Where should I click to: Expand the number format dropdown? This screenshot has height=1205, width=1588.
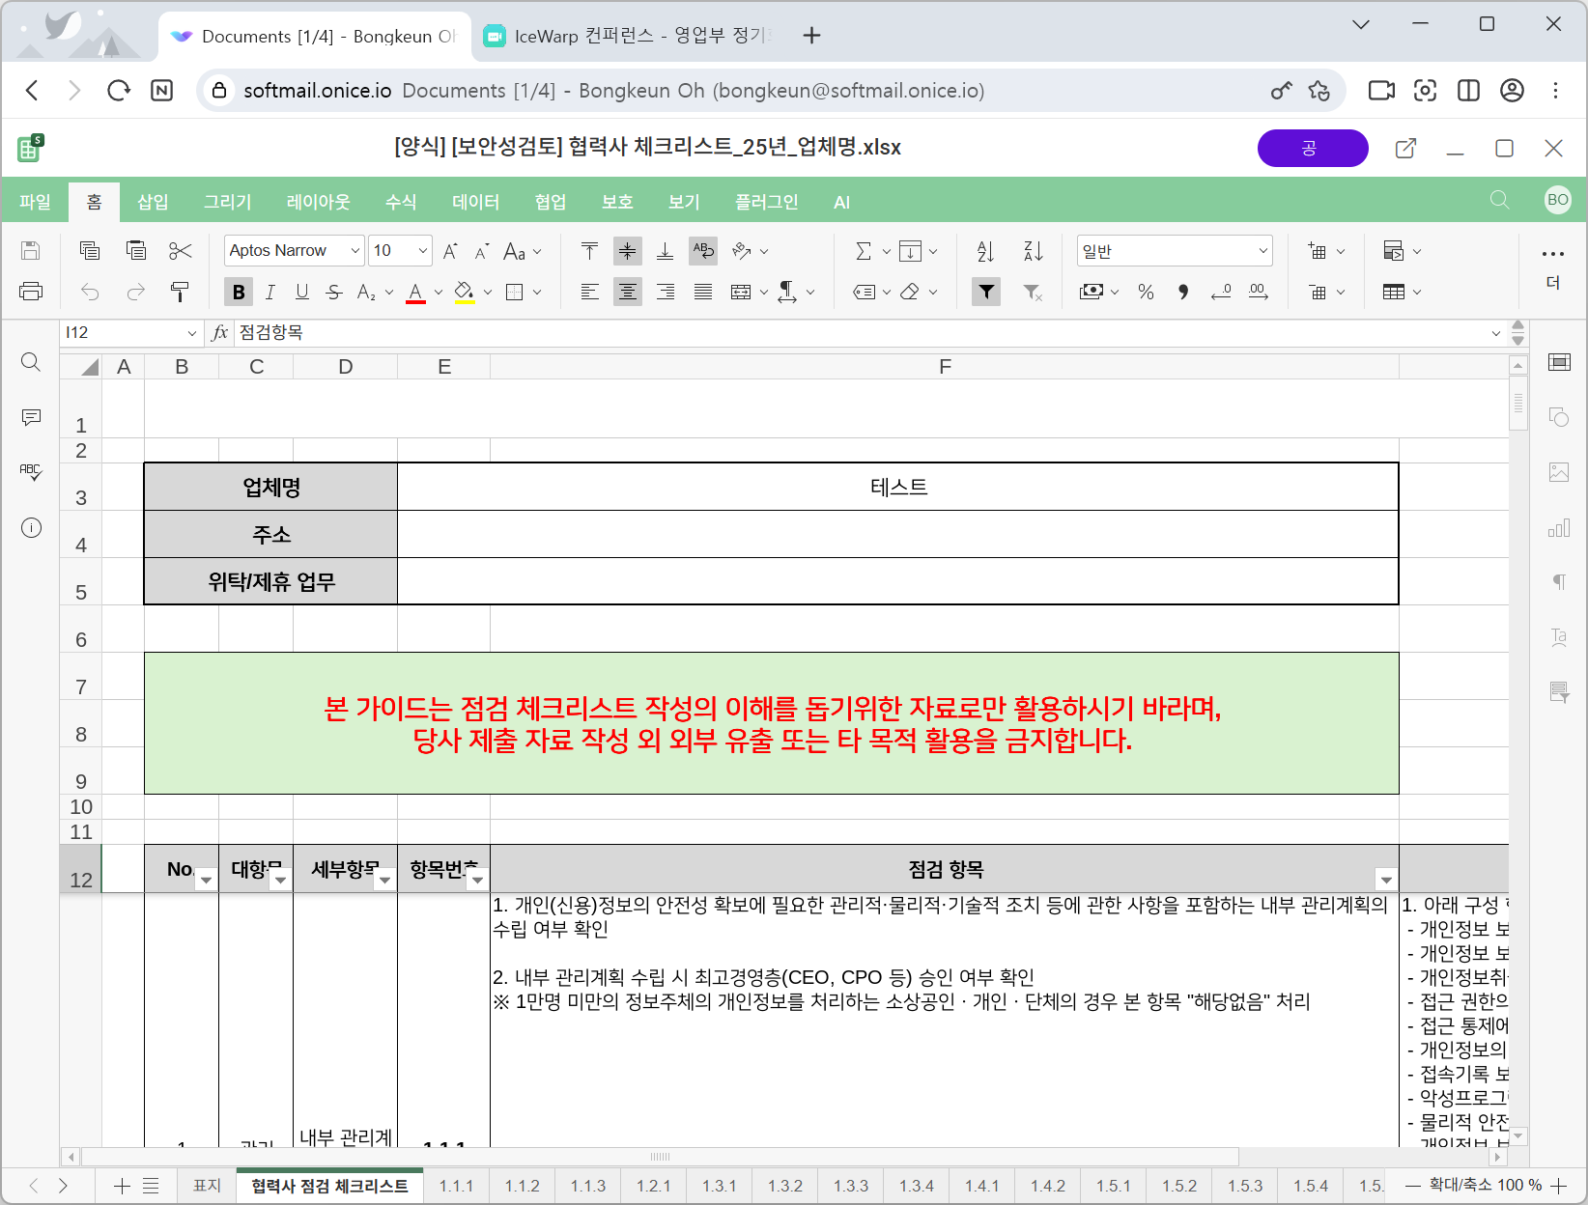click(1262, 251)
